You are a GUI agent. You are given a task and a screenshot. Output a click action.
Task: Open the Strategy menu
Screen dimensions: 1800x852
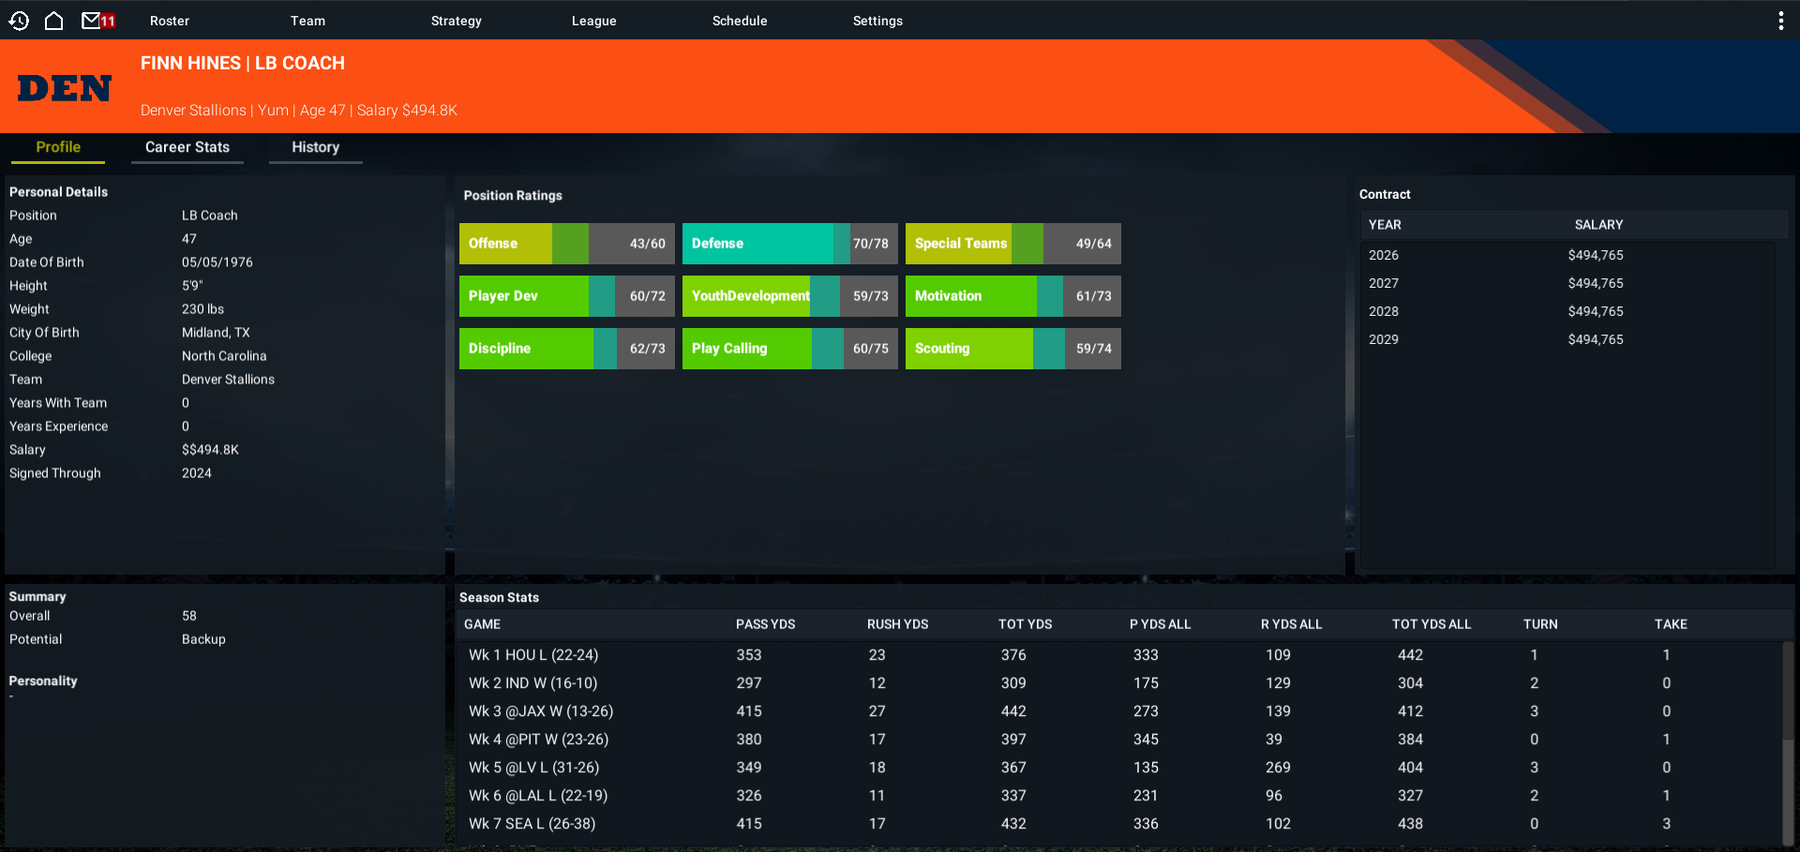pyautogui.click(x=456, y=21)
